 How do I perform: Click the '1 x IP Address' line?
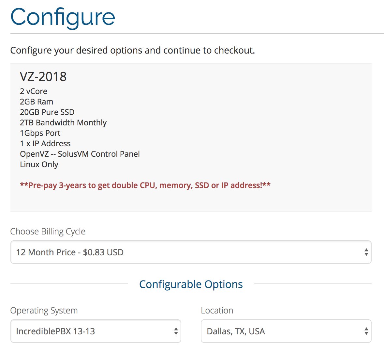point(45,143)
